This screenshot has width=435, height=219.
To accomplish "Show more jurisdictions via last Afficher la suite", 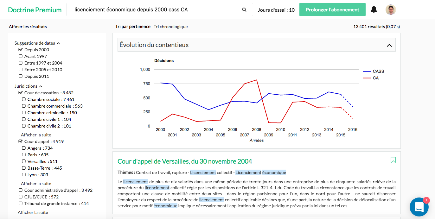I will pyautogui.click(x=33, y=212).
